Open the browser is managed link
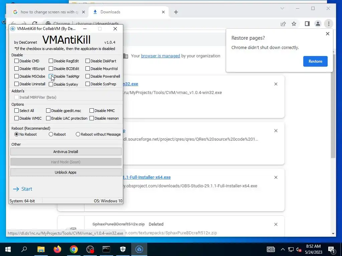 (x=160, y=56)
